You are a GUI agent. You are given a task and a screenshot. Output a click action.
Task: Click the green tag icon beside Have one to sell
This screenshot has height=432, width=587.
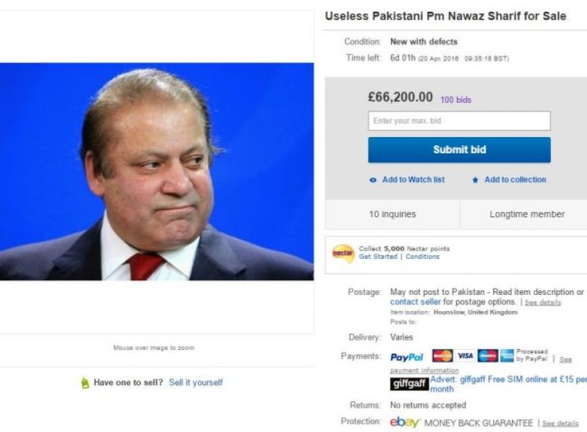[x=85, y=383]
